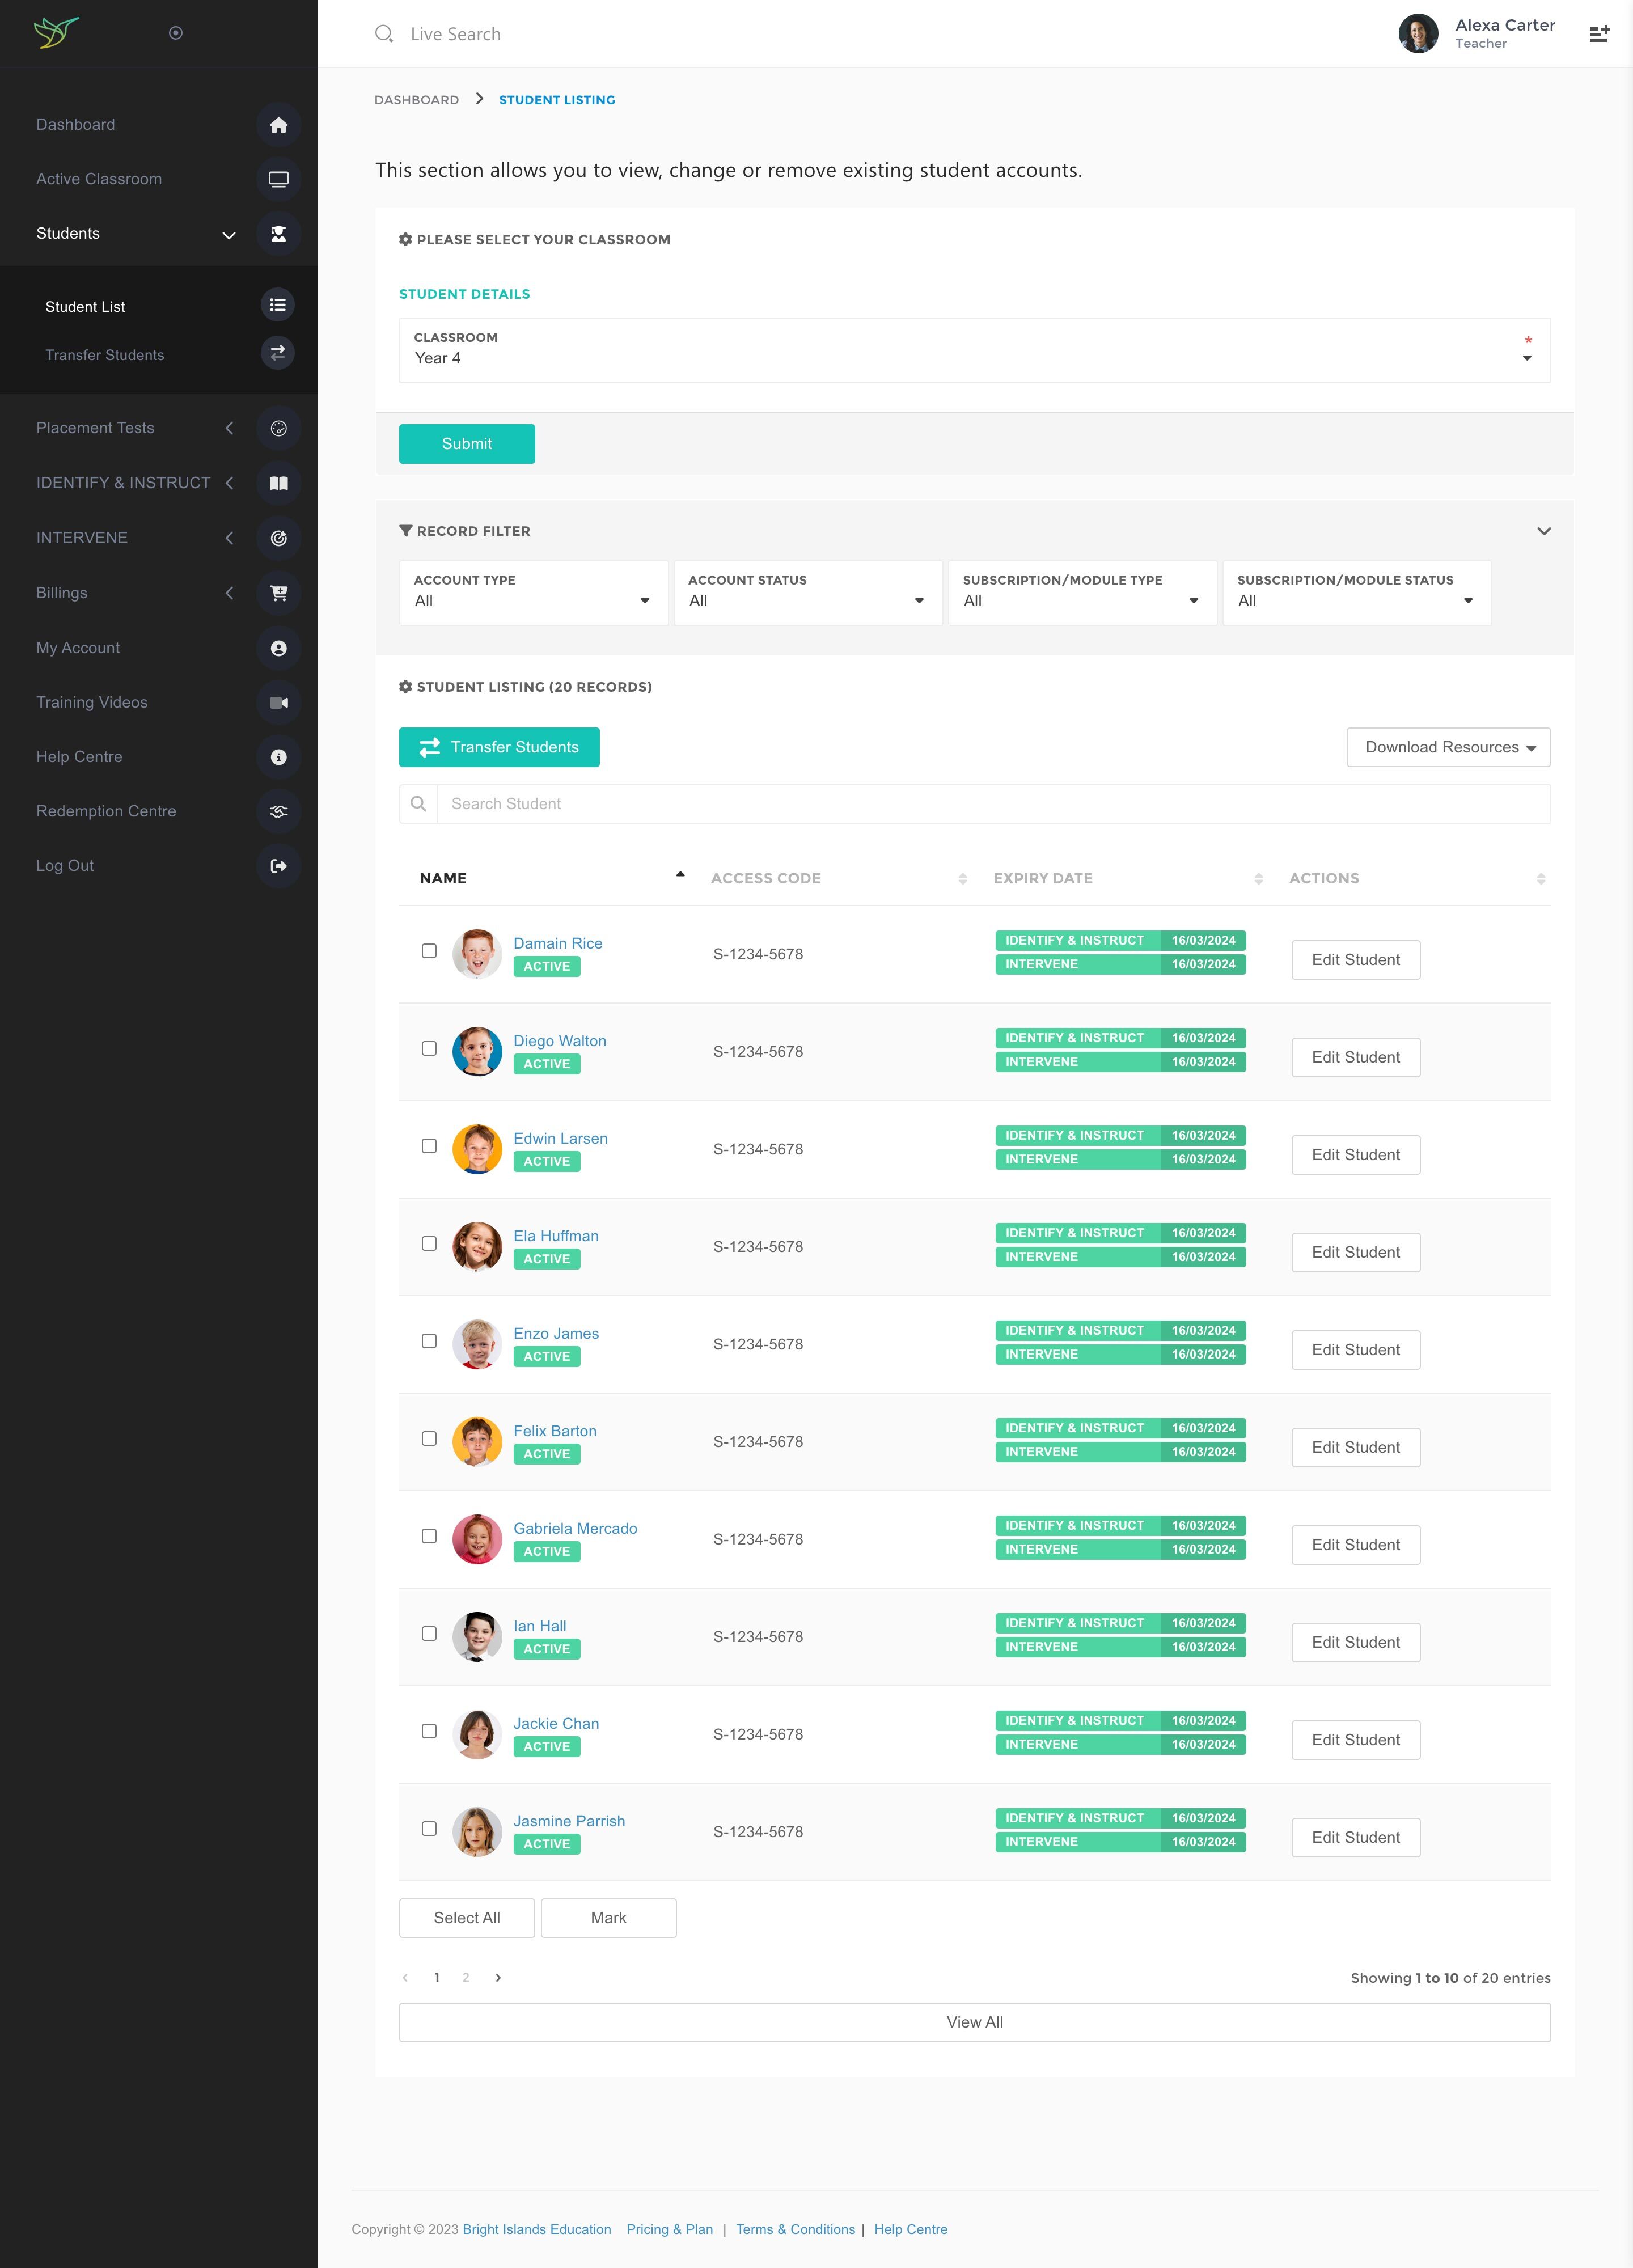Click the Transfer Students arrows icon in sidebar
Viewport: 1633px width, 2268px height.
pyautogui.click(x=277, y=353)
